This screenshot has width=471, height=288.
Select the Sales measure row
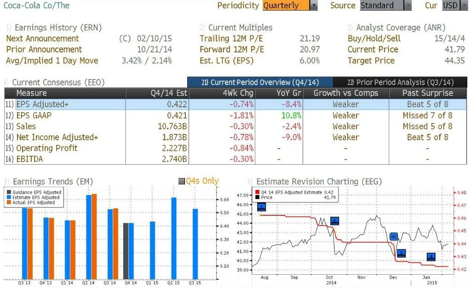(x=235, y=126)
